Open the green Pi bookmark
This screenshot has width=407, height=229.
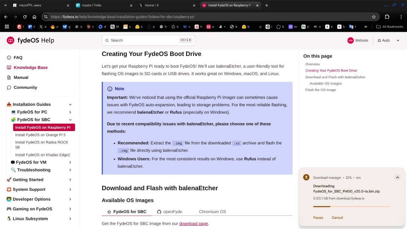point(305,27)
